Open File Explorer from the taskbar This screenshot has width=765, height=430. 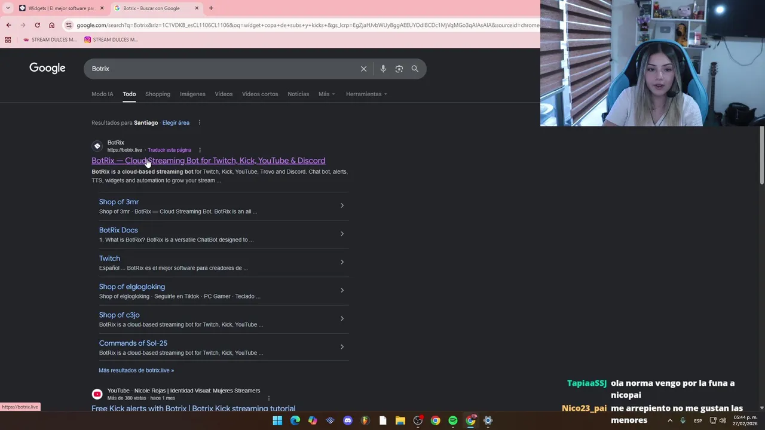tap(400, 420)
